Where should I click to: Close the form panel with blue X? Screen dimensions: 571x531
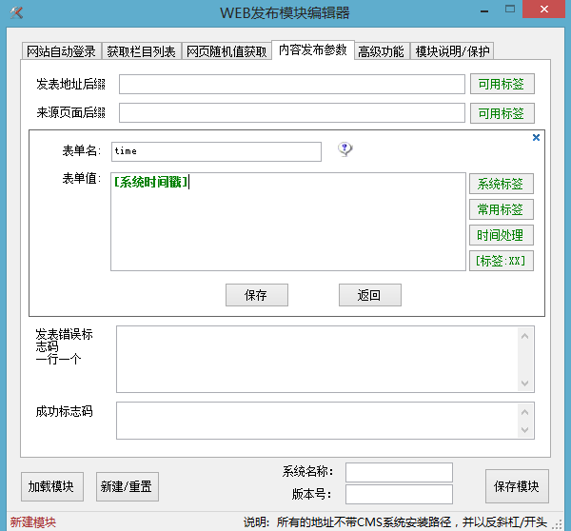point(536,138)
